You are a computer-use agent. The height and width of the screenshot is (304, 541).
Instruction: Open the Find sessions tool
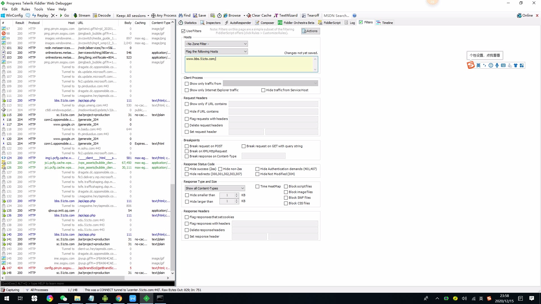click(184, 15)
